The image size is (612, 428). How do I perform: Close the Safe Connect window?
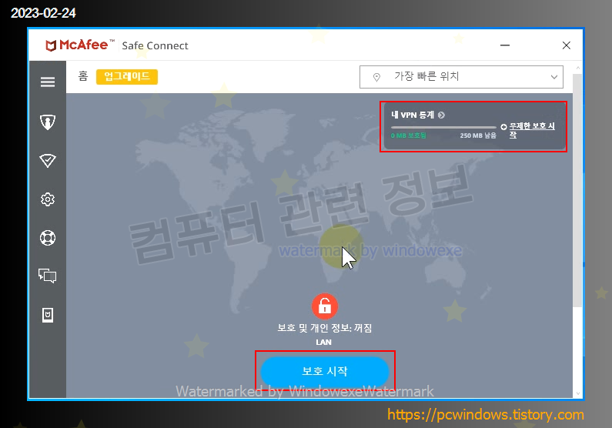coord(567,45)
